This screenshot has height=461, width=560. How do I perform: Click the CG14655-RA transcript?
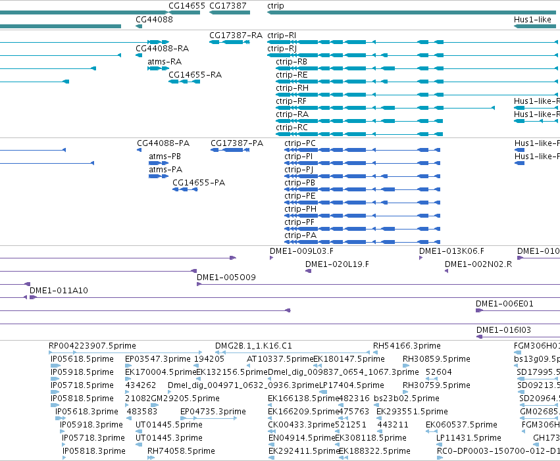point(184,82)
